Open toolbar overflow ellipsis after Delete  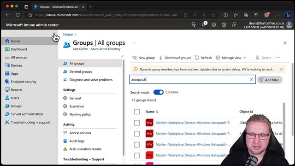pyautogui.click(x=278, y=58)
